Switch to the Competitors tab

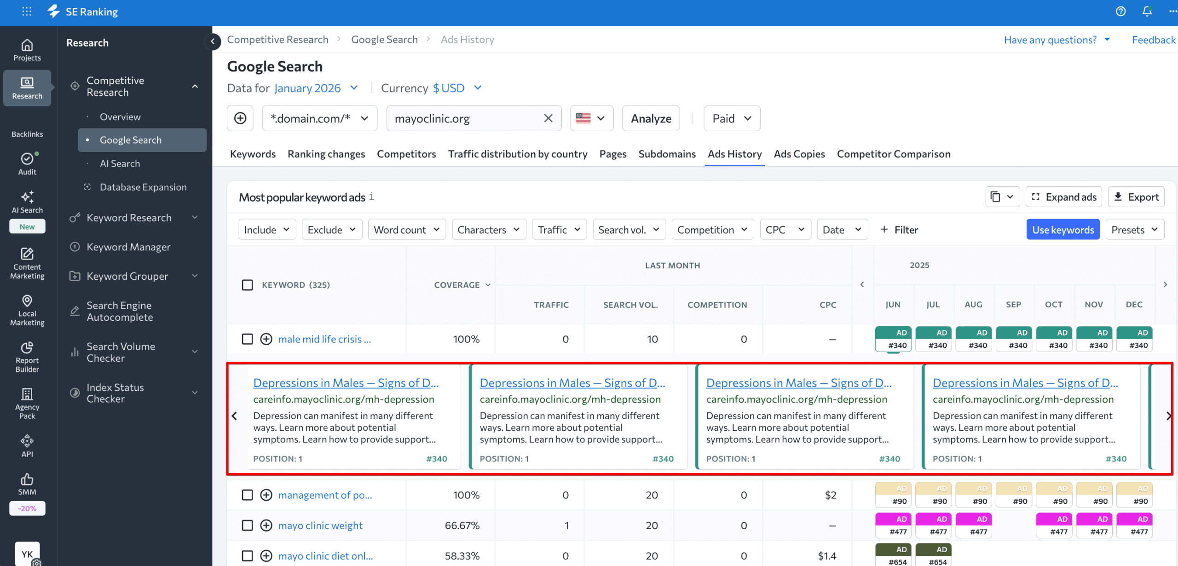[406, 154]
